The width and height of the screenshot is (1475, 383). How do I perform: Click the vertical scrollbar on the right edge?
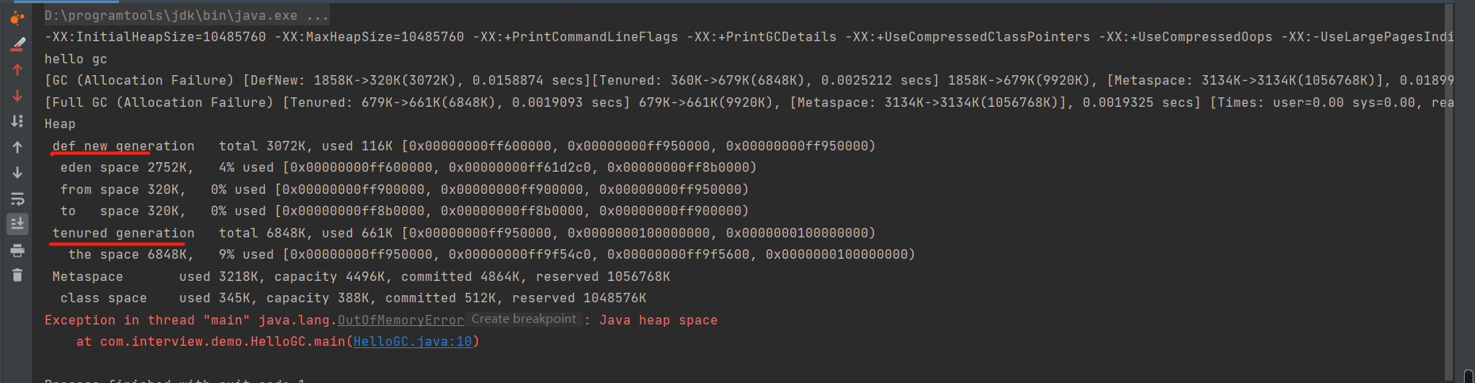click(x=1449, y=190)
